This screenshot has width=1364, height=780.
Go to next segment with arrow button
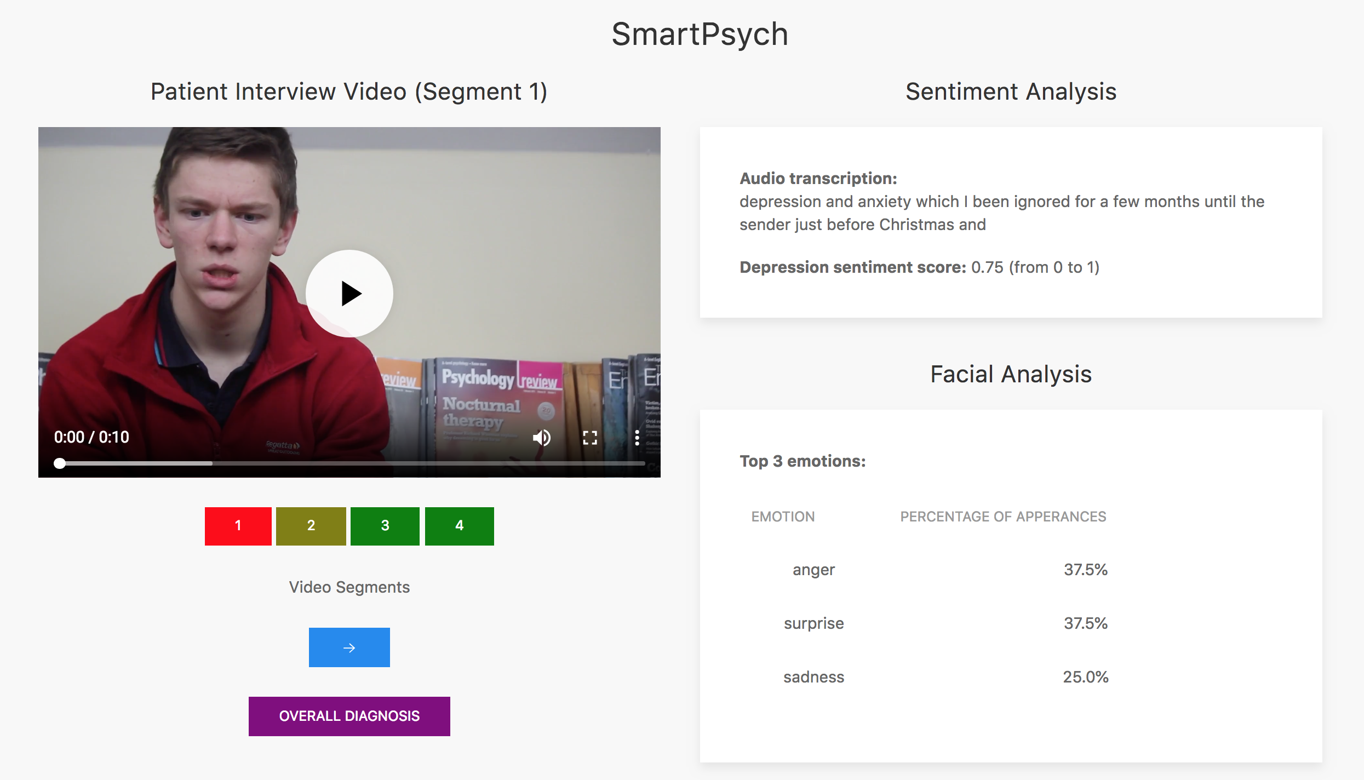(349, 647)
